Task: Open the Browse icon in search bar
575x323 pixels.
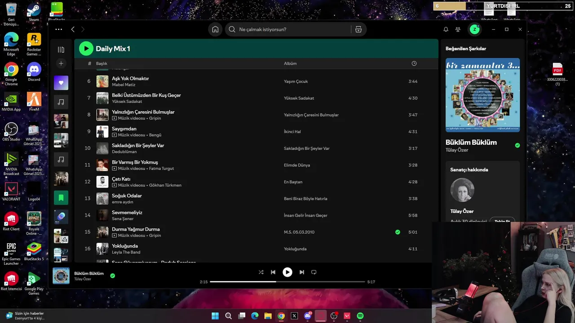Action: [x=358, y=29]
